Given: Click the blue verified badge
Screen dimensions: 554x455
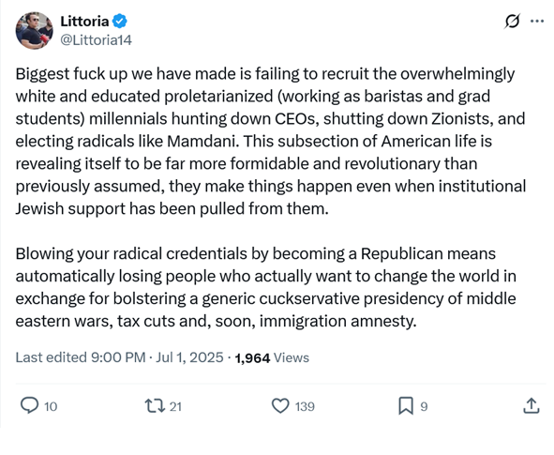Looking at the screenshot, I should click(x=120, y=22).
